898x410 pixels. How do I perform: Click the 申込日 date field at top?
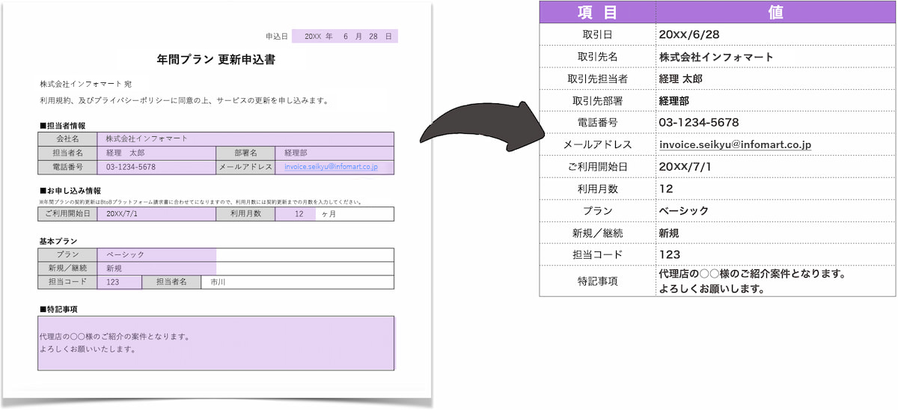pyautogui.click(x=345, y=36)
